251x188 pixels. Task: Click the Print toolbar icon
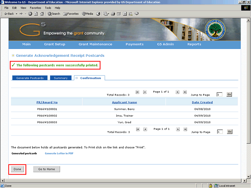tap(113, 14)
